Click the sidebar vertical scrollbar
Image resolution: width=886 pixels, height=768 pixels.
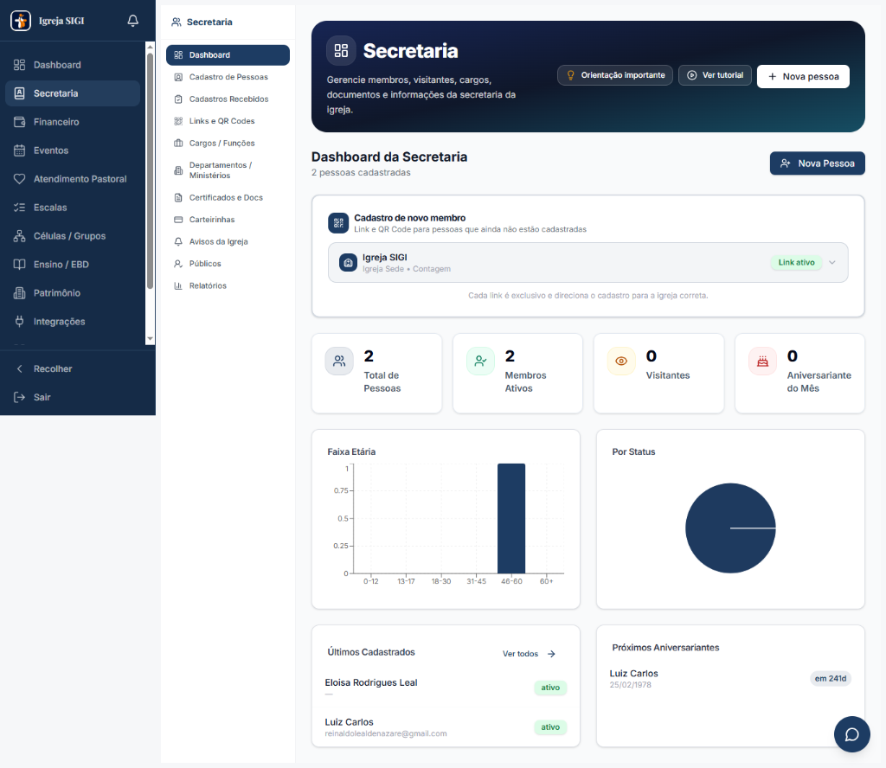click(x=150, y=171)
